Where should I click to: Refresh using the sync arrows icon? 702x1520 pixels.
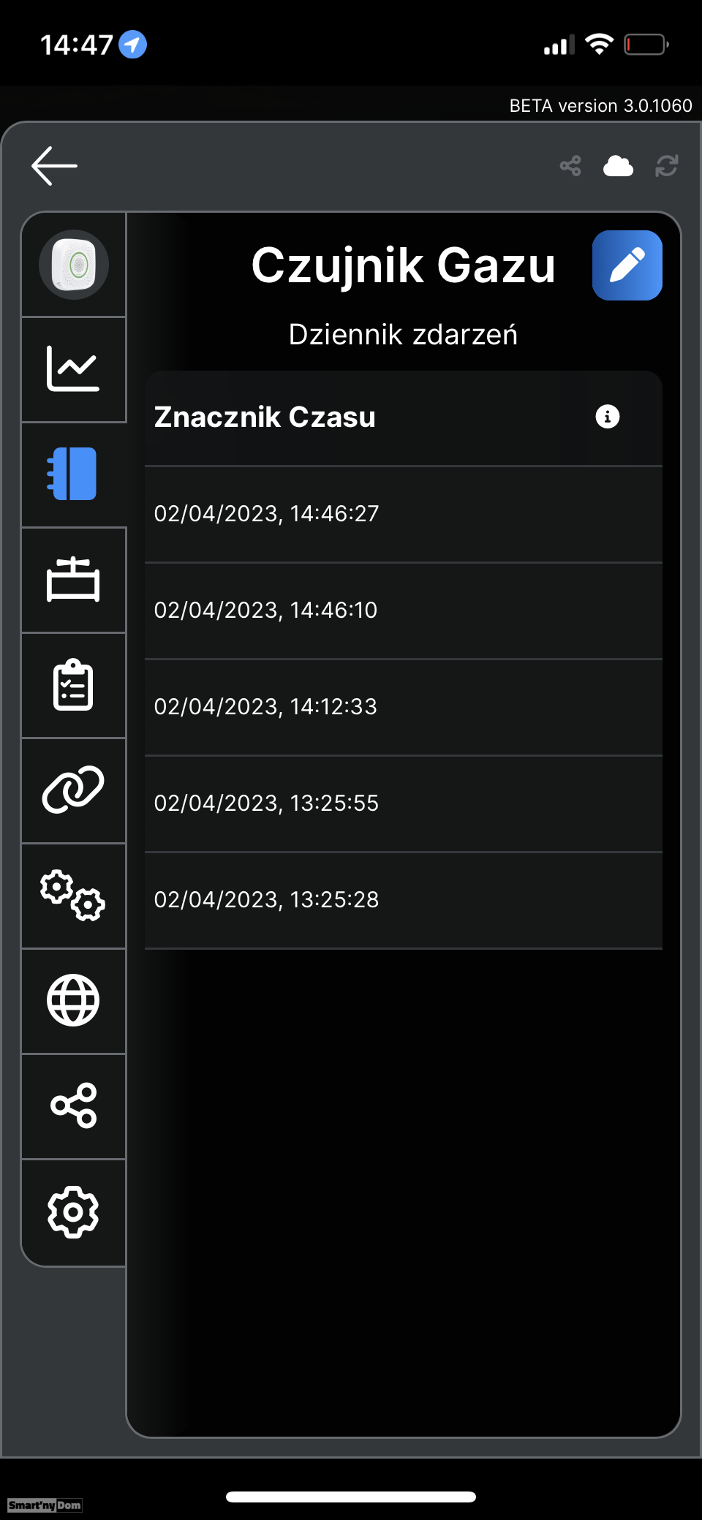667,166
